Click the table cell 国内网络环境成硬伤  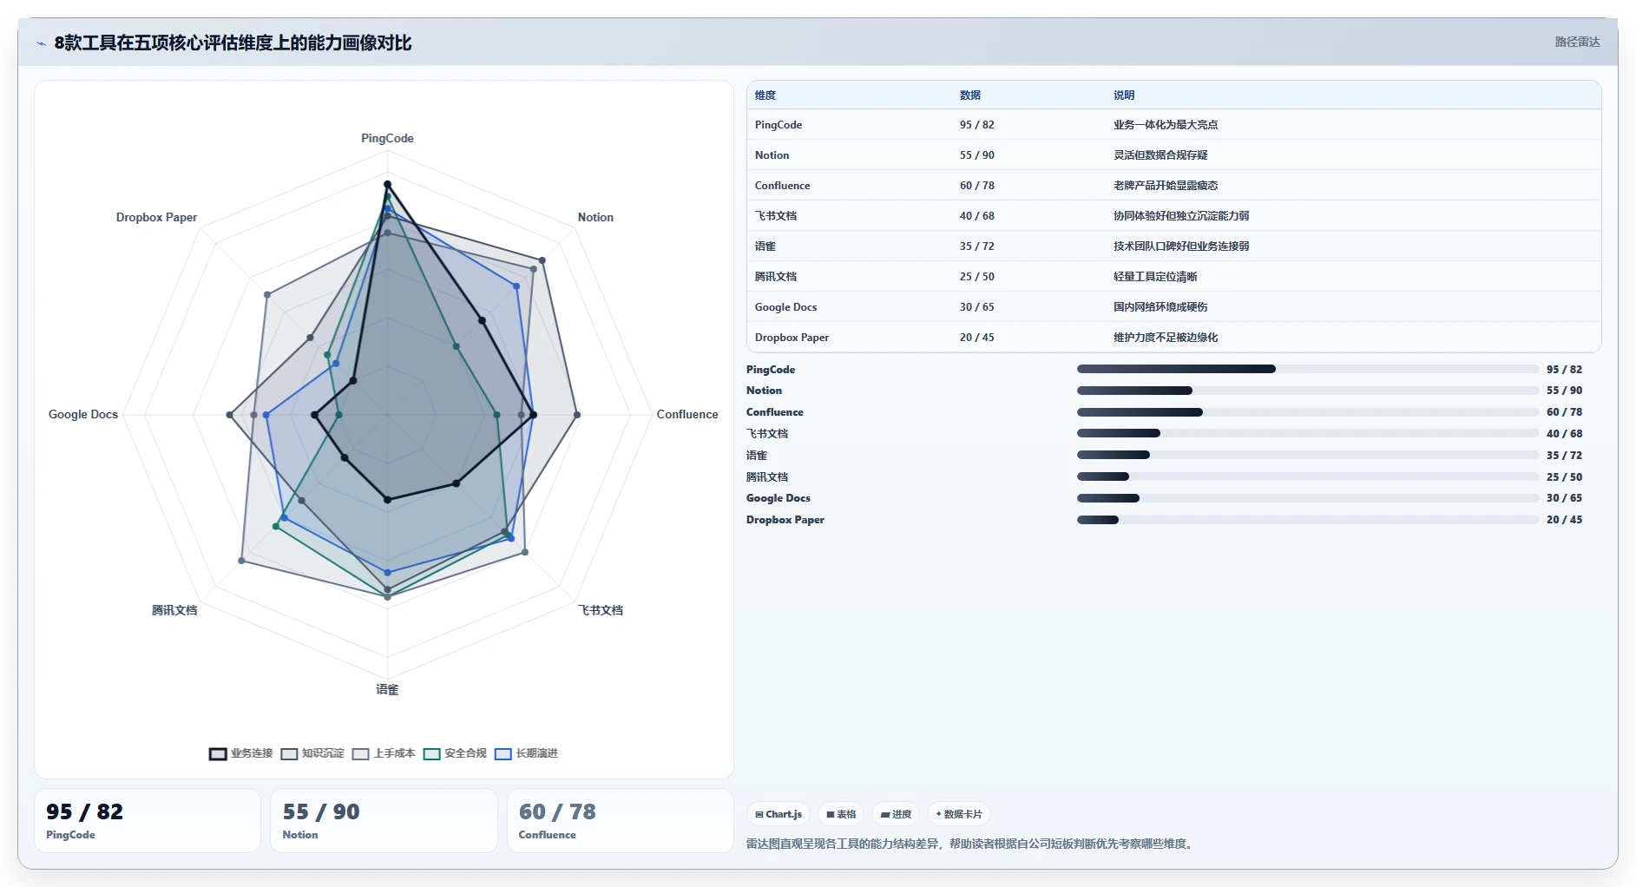click(x=1160, y=307)
